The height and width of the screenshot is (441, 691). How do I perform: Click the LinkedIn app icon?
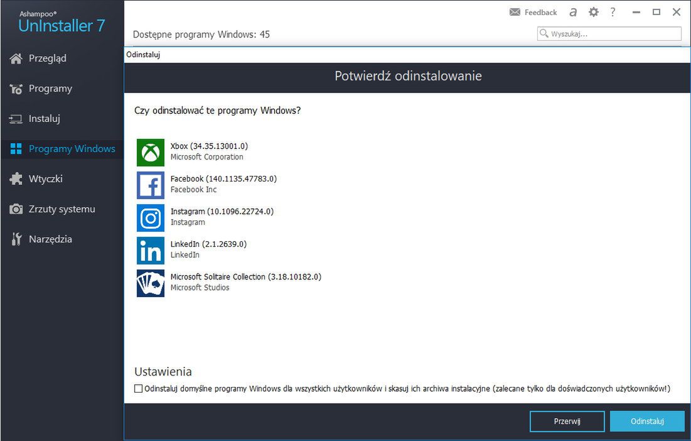(x=150, y=251)
